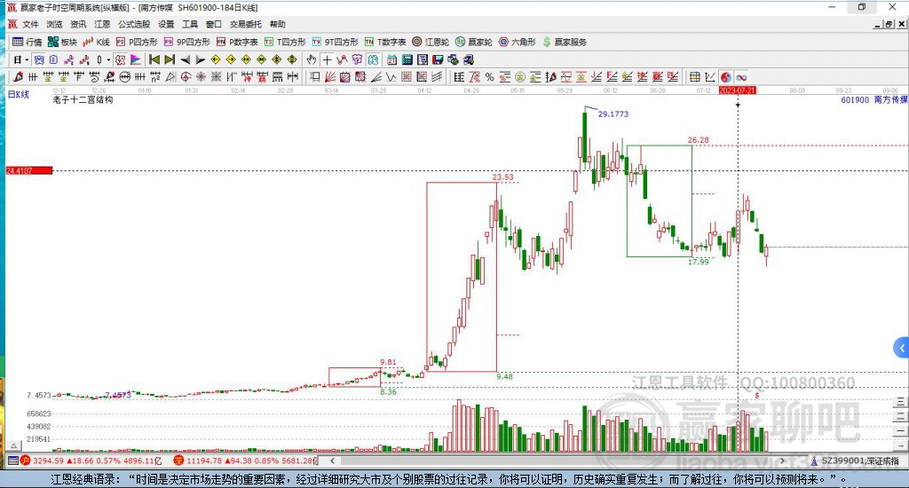Open the 9T四方形 tool
The image size is (909, 488).
click(x=335, y=42)
